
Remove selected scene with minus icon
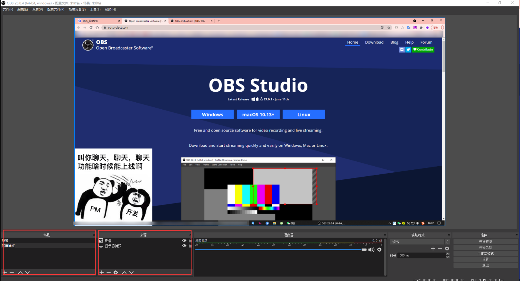click(12, 272)
